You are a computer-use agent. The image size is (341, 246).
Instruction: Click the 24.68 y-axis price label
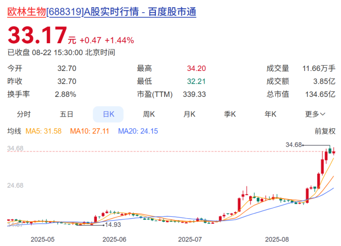pyautogui.click(x=15, y=186)
